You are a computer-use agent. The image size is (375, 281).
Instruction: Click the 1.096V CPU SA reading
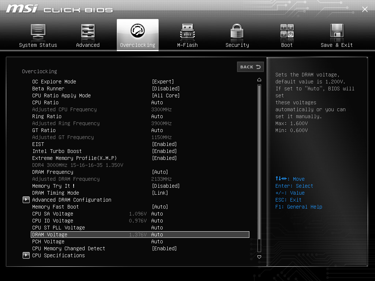click(138, 214)
